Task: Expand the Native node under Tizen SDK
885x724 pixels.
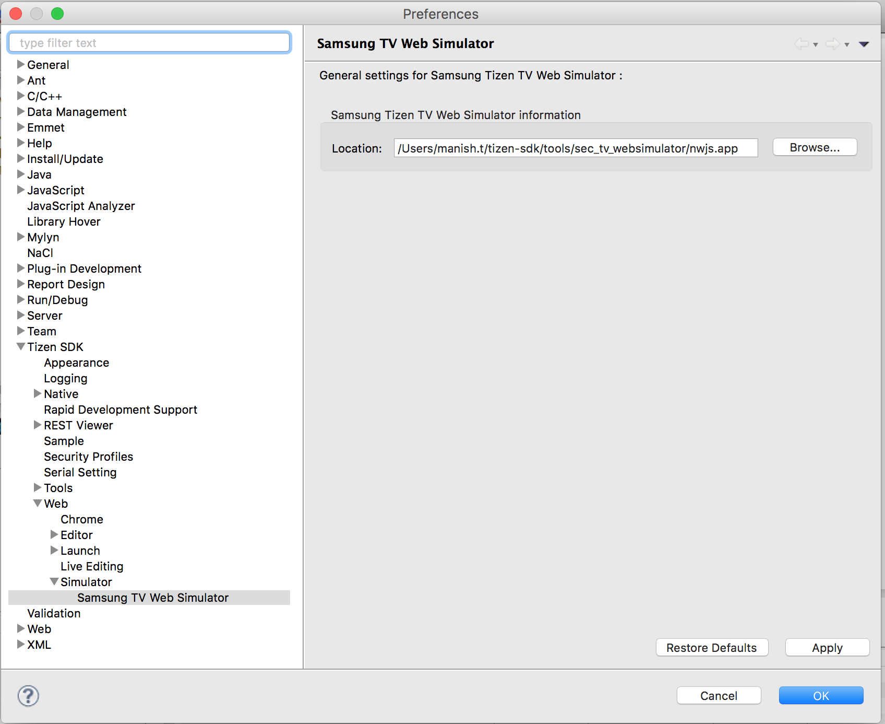Action: coord(38,393)
